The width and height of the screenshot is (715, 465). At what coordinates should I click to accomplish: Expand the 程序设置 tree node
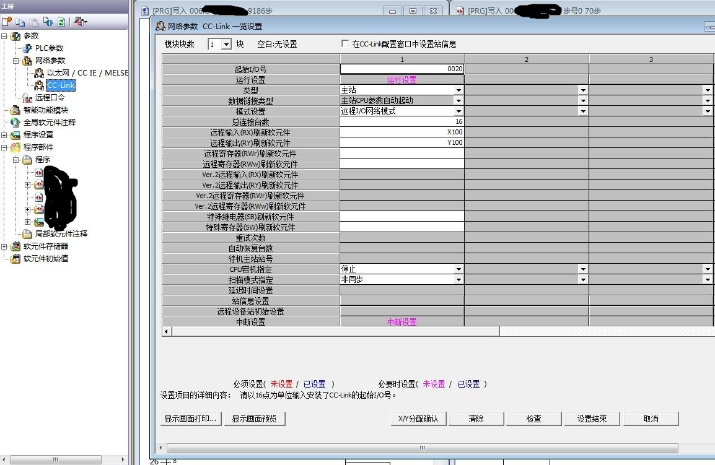coord(4,135)
